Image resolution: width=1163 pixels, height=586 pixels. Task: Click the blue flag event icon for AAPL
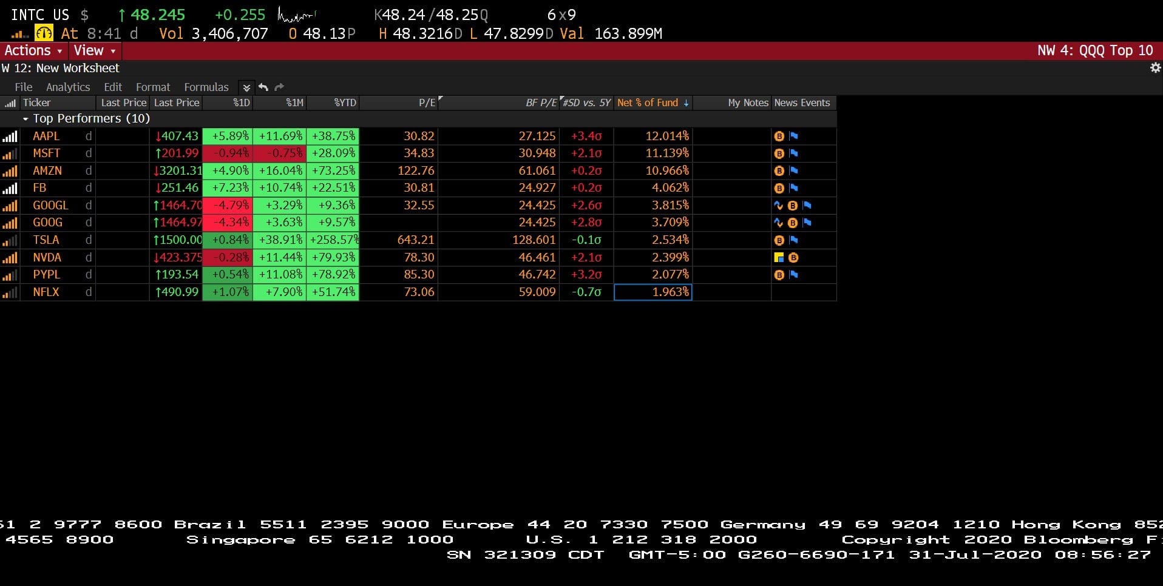tap(793, 136)
